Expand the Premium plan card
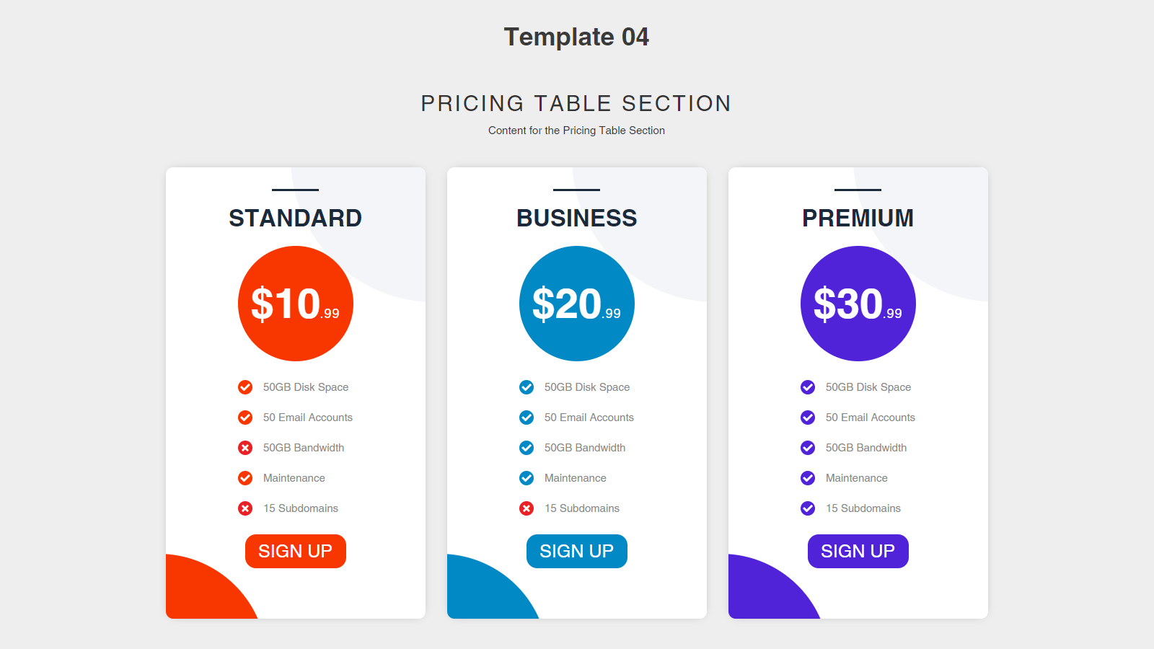This screenshot has width=1154, height=649. pyautogui.click(x=858, y=393)
